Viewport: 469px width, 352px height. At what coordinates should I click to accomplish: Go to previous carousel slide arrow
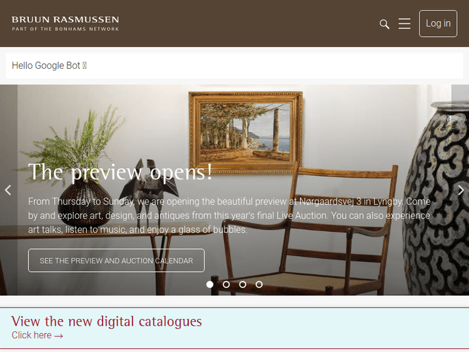tap(8, 190)
